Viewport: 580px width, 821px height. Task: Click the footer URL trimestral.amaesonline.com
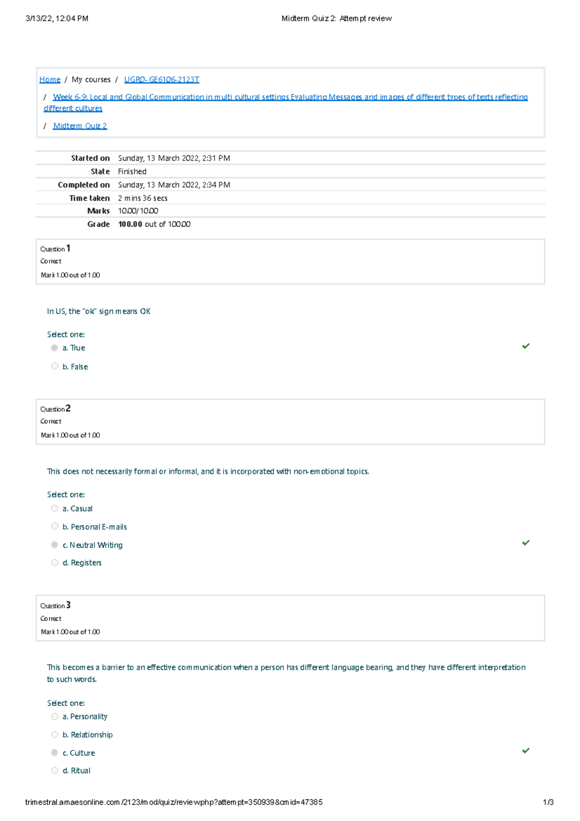pos(174,802)
